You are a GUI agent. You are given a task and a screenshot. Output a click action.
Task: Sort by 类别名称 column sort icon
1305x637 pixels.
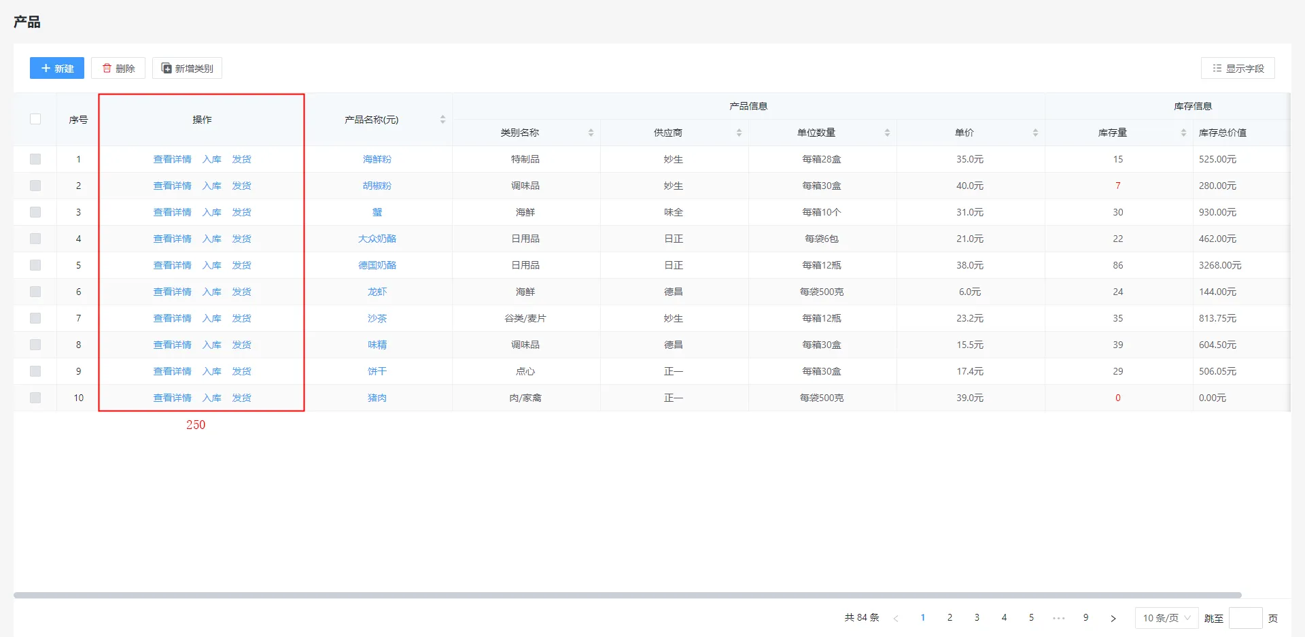[x=591, y=133]
